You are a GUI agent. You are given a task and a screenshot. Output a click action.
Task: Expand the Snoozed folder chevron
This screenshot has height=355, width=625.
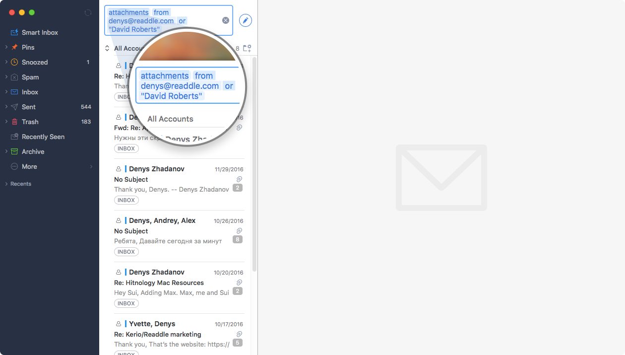(x=6, y=62)
